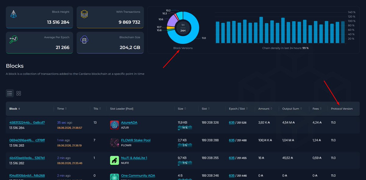Switch to list view layout
366x180 pixels.
(x=10, y=93)
